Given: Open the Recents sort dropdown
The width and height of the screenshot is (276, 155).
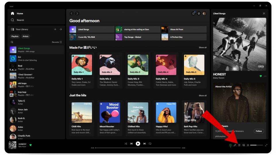Looking at the screenshot, I should pos(57,42).
